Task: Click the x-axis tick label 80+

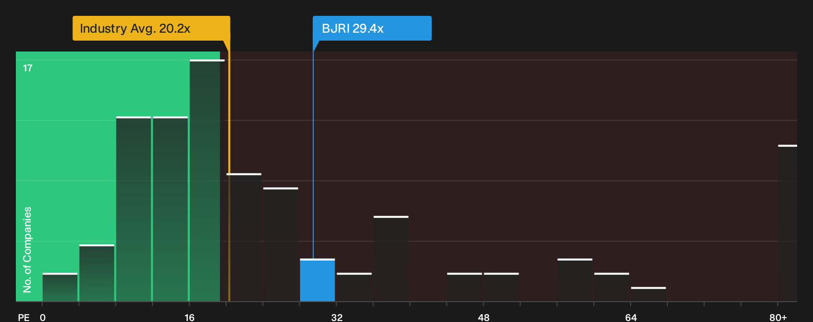Action: click(778, 318)
